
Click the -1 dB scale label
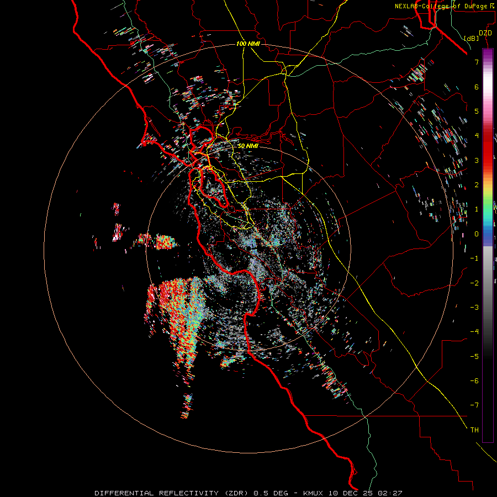(x=474, y=258)
